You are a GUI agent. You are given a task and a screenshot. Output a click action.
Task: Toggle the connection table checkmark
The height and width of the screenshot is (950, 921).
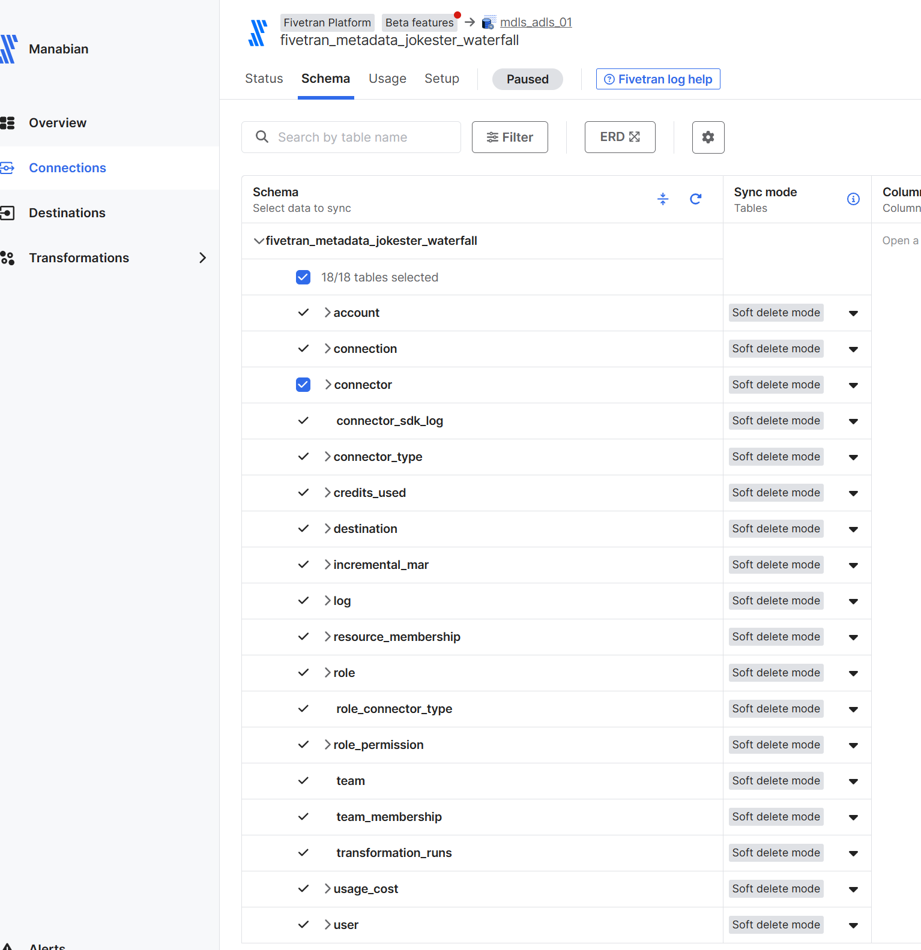pyautogui.click(x=303, y=349)
